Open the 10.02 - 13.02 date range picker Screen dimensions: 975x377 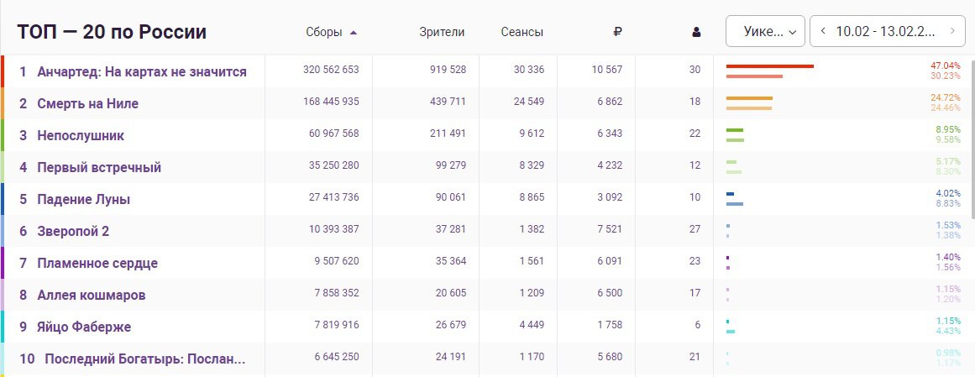(887, 32)
